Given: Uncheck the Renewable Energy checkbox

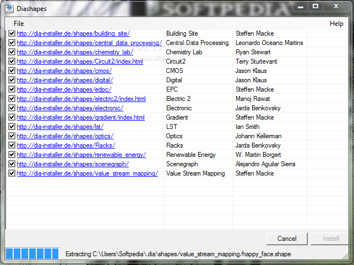Looking at the screenshot, I should tap(12, 155).
